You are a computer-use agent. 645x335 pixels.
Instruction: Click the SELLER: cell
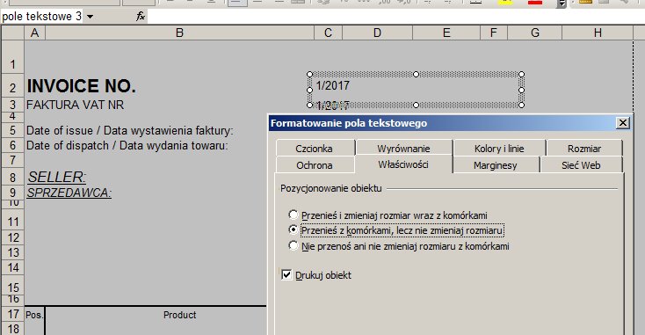pyautogui.click(x=57, y=177)
